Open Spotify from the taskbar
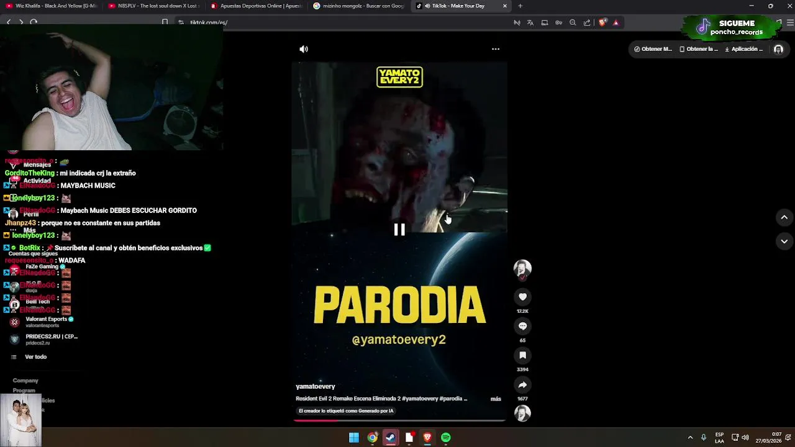The image size is (795, 447). pyautogui.click(x=446, y=438)
